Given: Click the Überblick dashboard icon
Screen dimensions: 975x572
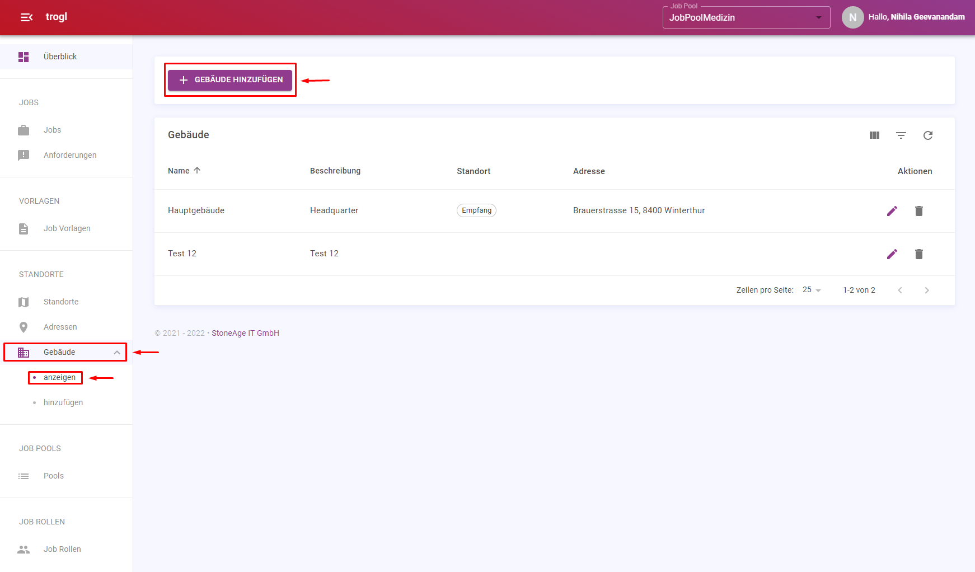Looking at the screenshot, I should click(x=24, y=57).
